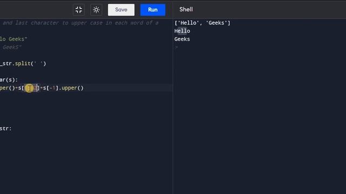Click the exit fullscreen collapse icon
Image resolution: width=346 pixels, height=194 pixels.
[x=79, y=10]
